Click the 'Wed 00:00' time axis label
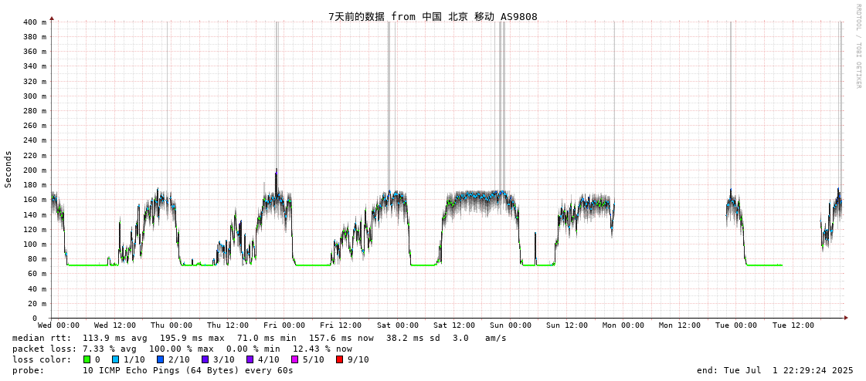 [59, 325]
